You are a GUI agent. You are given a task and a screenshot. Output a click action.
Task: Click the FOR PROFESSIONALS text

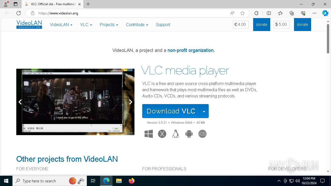(164, 169)
